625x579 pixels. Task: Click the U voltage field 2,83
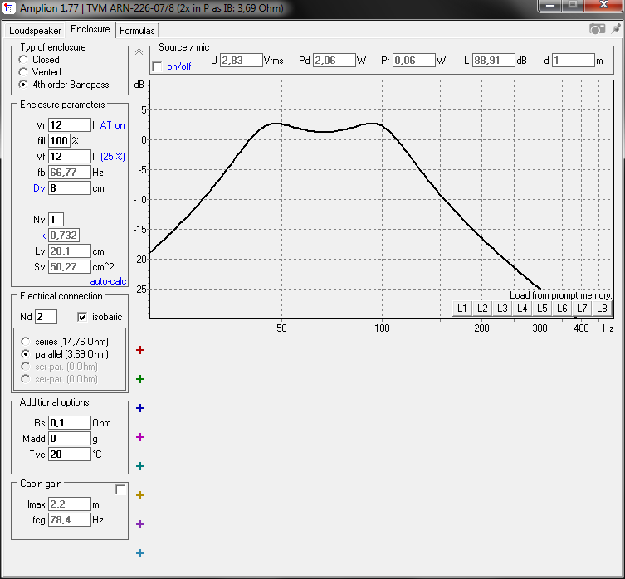242,61
